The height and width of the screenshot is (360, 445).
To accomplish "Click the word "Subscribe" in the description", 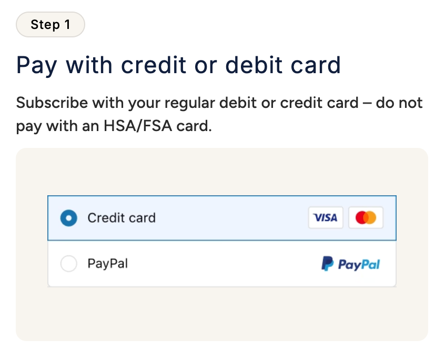I will point(52,103).
